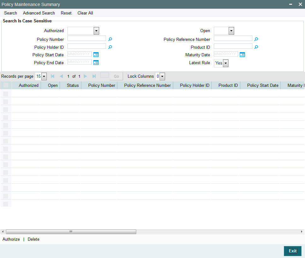Click the Authorize link

coord(11,239)
